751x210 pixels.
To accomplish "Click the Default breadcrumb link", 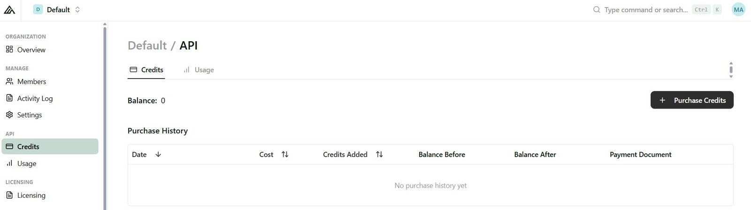I will click(x=147, y=45).
